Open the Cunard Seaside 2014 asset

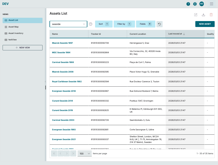click(62, 101)
